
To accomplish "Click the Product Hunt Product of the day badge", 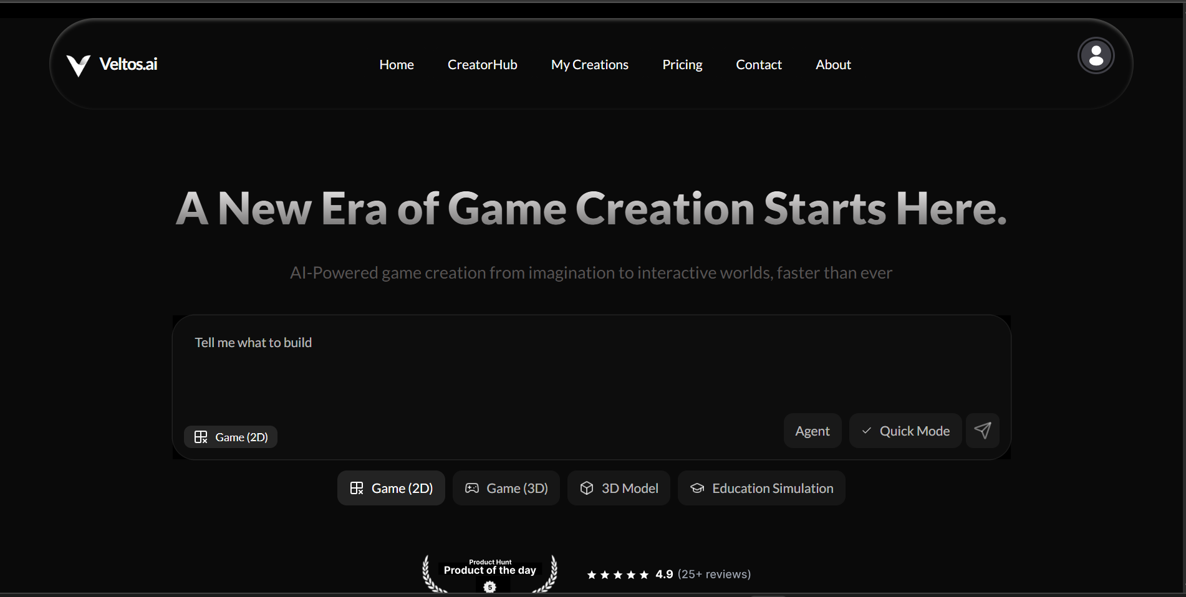I will point(489,572).
